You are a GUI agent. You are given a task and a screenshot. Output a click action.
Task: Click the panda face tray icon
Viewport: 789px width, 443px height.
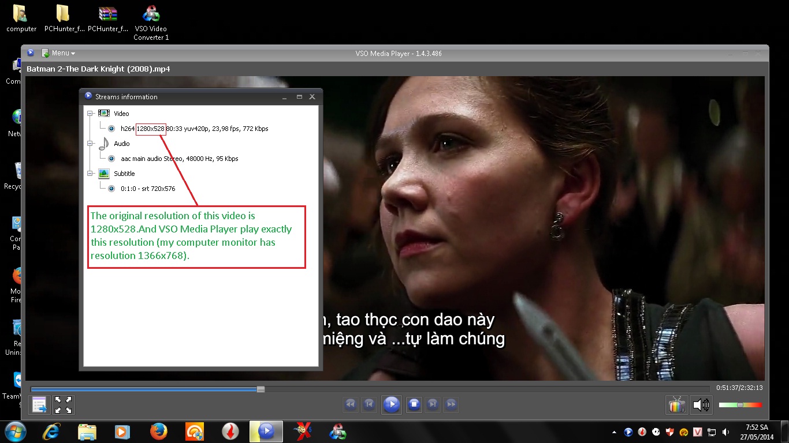click(656, 431)
